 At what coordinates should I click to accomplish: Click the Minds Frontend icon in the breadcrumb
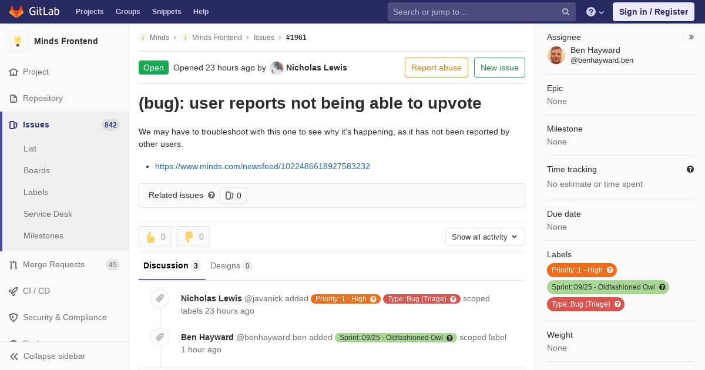pos(185,38)
